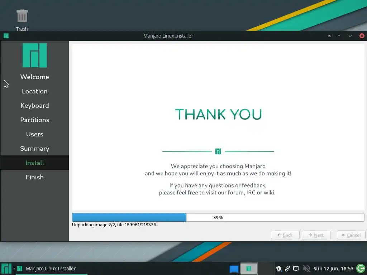Screen dimensions: 367x275
Task: Click the Manjaro Linux Installer window title
Action: [x=168, y=36]
